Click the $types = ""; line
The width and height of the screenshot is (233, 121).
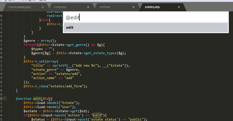pos(43,49)
